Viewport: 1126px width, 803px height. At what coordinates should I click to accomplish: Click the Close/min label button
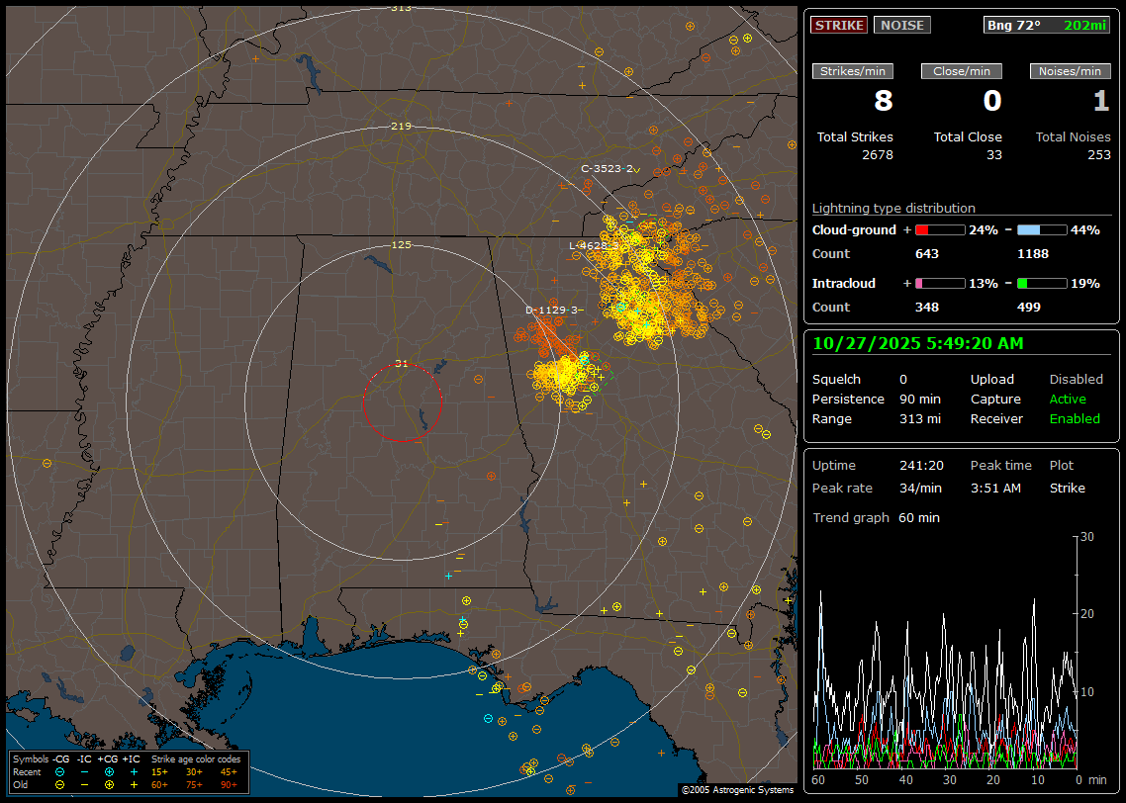coord(962,71)
